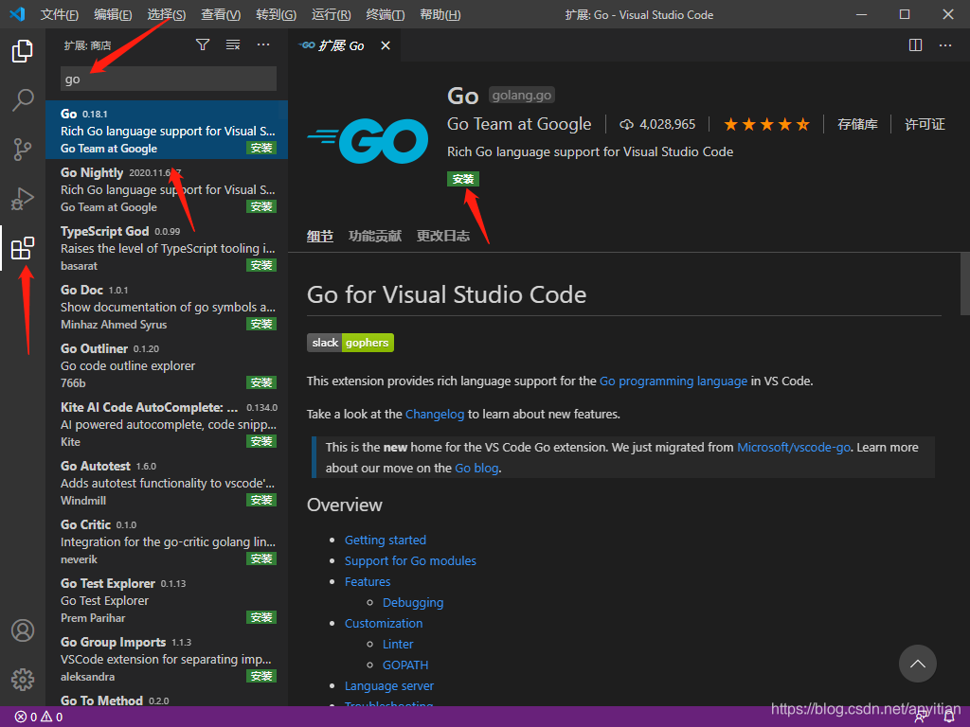Open the Accounts icon in activity bar
The width and height of the screenshot is (970, 727).
click(23, 630)
